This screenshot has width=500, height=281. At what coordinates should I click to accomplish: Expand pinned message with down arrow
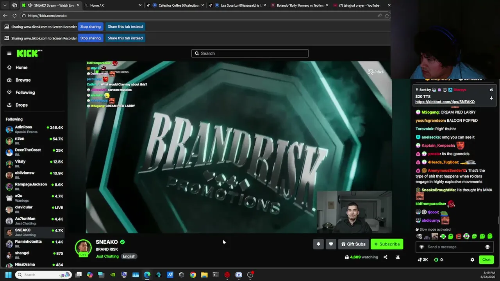tap(491, 98)
